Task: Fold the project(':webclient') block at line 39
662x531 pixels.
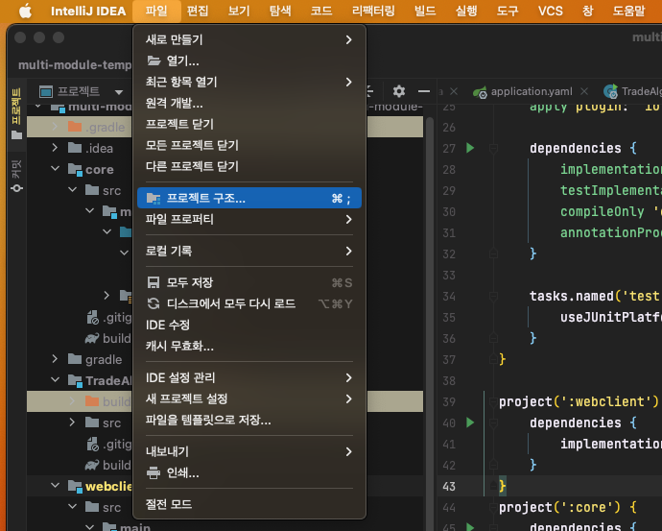Action: coord(493,401)
